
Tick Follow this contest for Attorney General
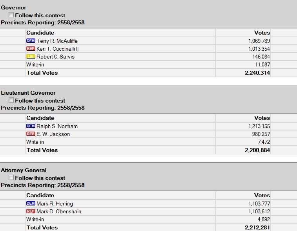(11, 178)
